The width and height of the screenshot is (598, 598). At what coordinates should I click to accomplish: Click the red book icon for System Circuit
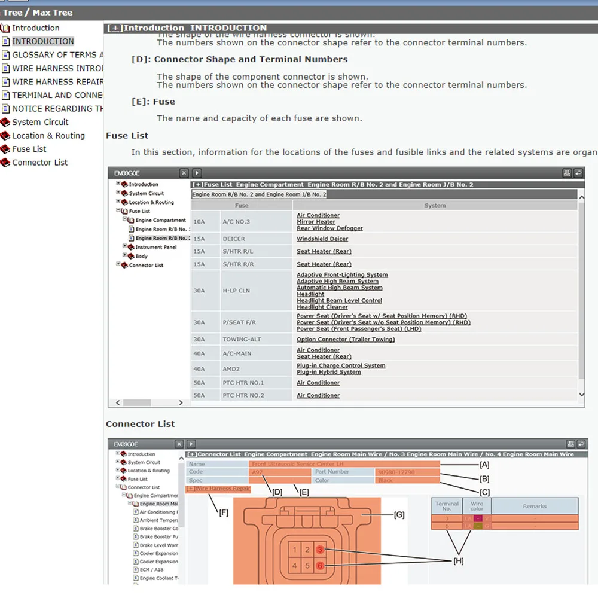[x=5, y=123]
